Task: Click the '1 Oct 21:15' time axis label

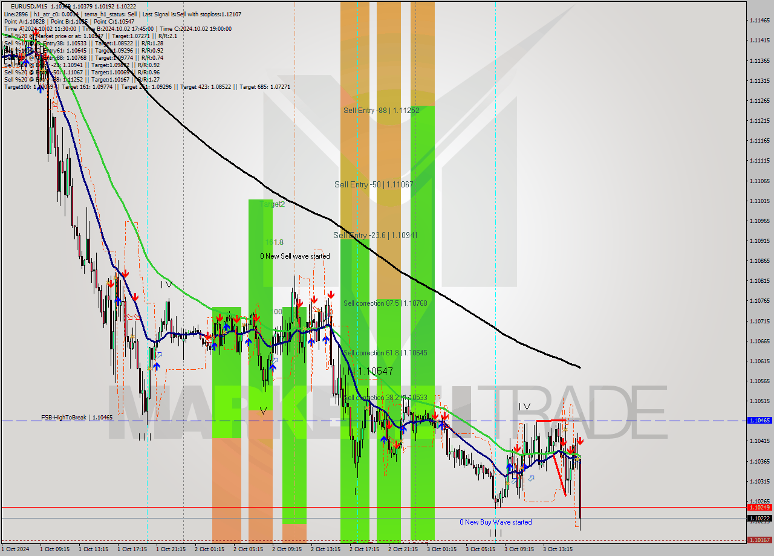Action: 171,549
